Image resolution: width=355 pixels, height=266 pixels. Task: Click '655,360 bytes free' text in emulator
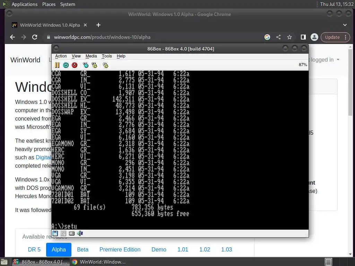point(160,213)
